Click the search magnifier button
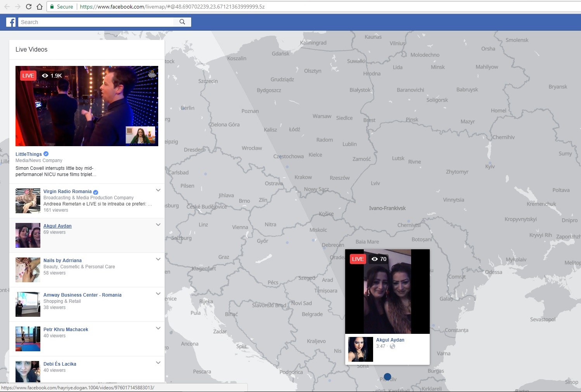Screen dimensions: 581x392 tap(182, 22)
